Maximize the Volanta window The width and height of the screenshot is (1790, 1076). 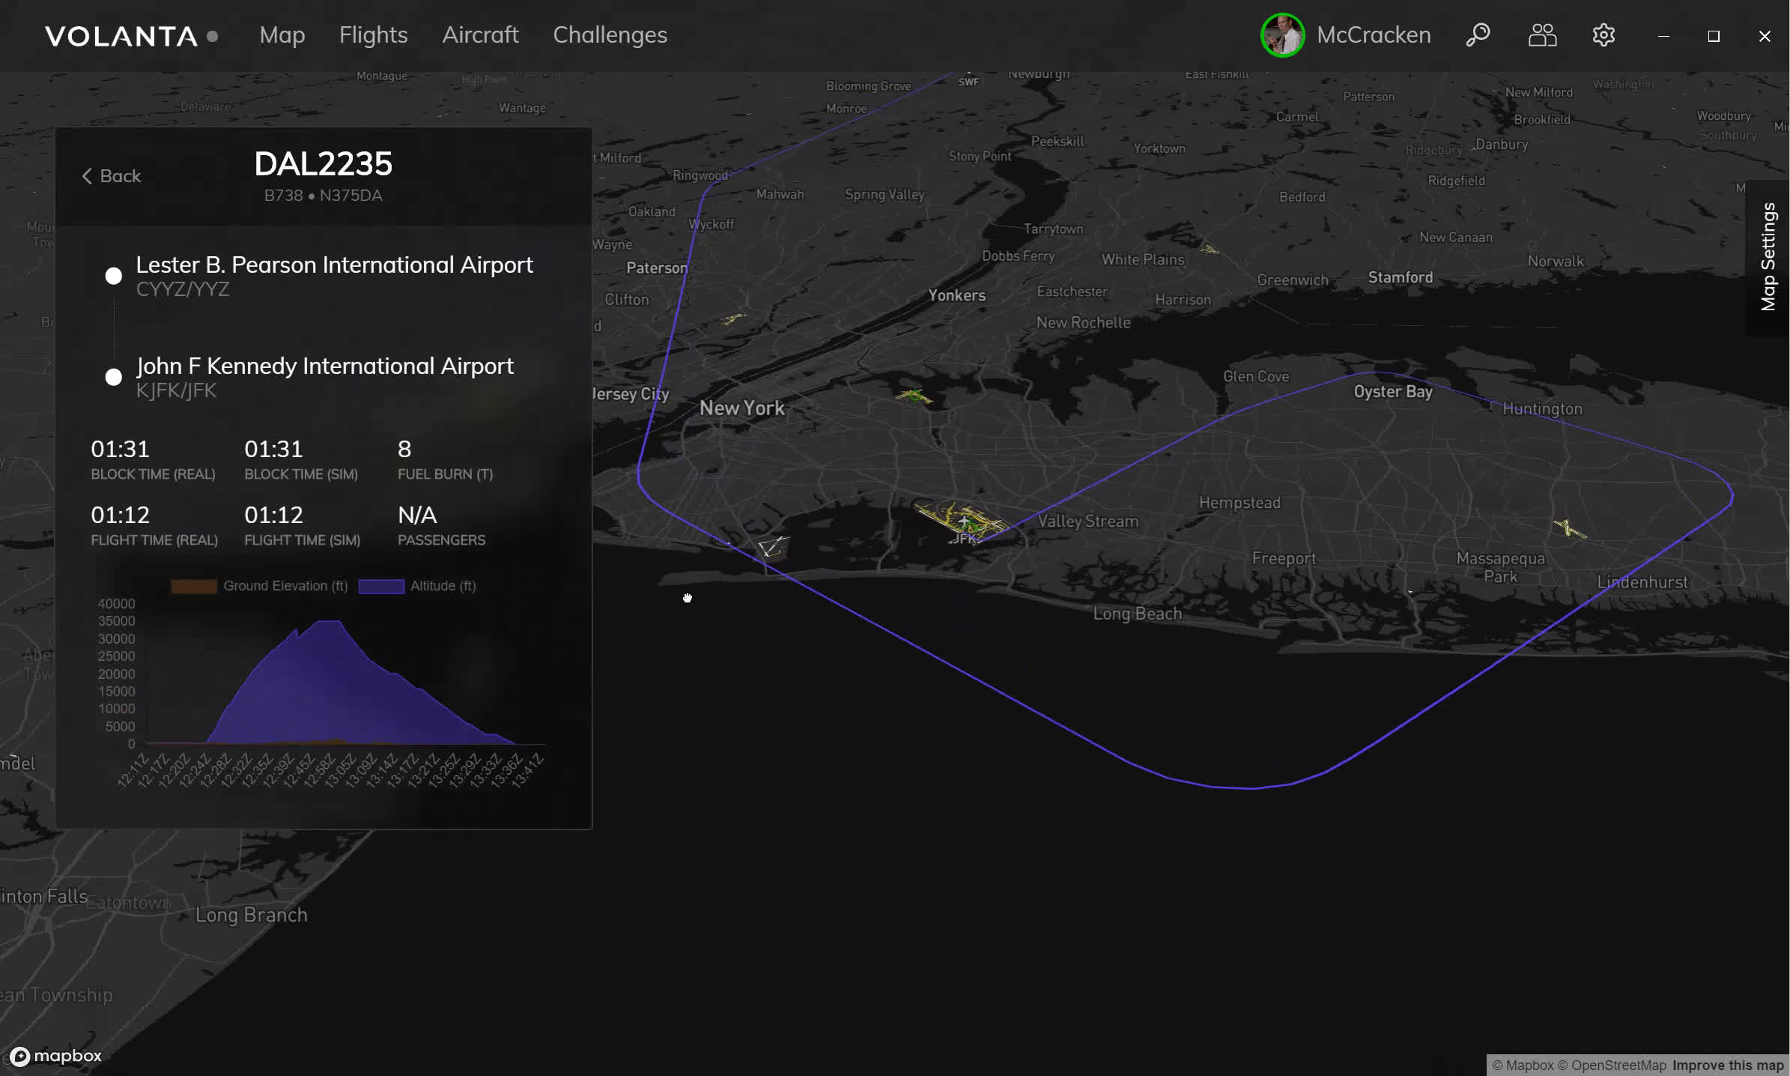[x=1714, y=36]
